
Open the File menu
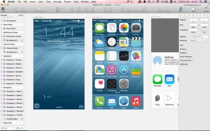click(x=19, y=2)
